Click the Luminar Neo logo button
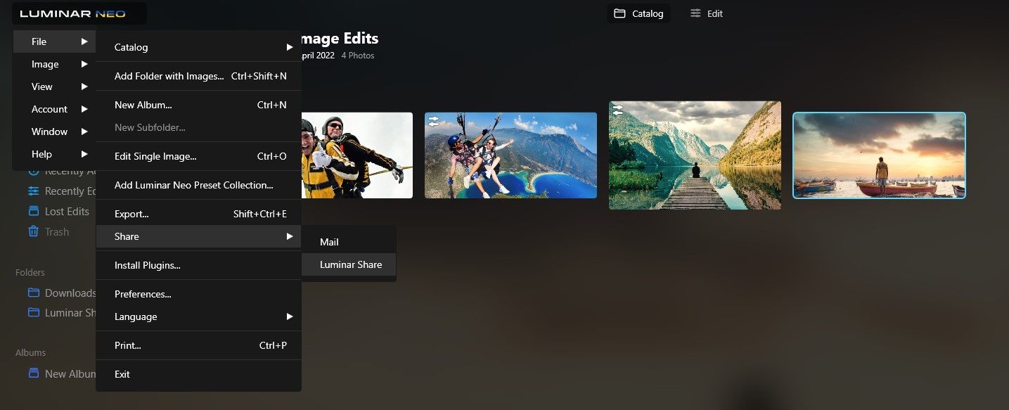1009x410 pixels. click(x=79, y=13)
